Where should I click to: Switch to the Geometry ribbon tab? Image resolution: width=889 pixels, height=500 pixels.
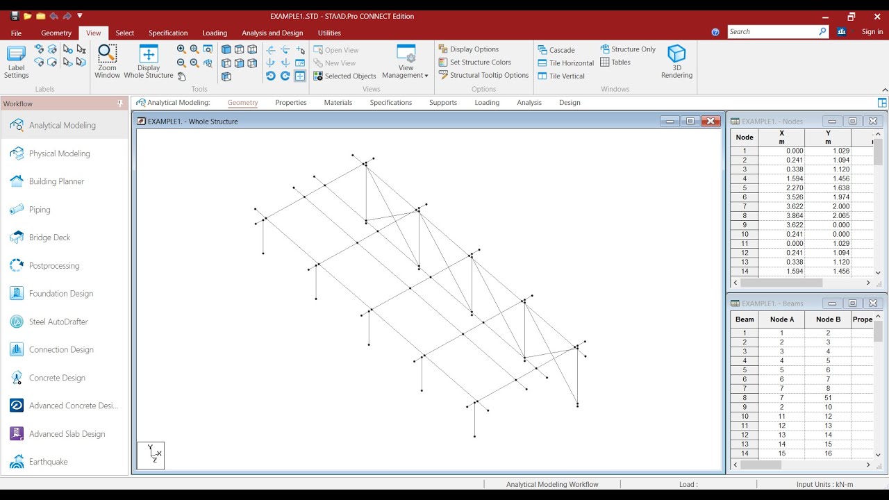tap(56, 33)
